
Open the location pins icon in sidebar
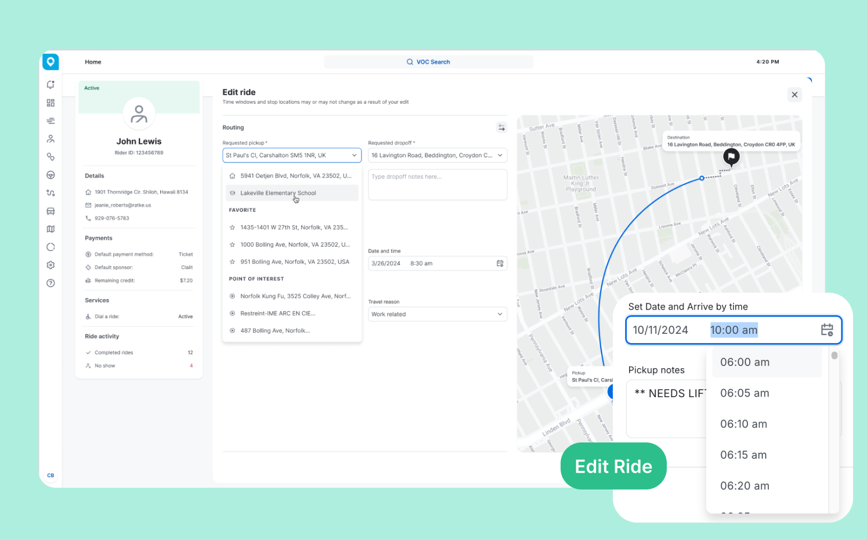[50, 157]
